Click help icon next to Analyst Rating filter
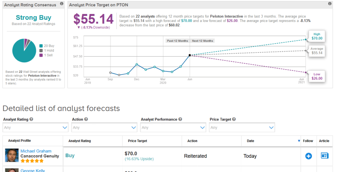 pyautogui.click(x=31, y=119)
